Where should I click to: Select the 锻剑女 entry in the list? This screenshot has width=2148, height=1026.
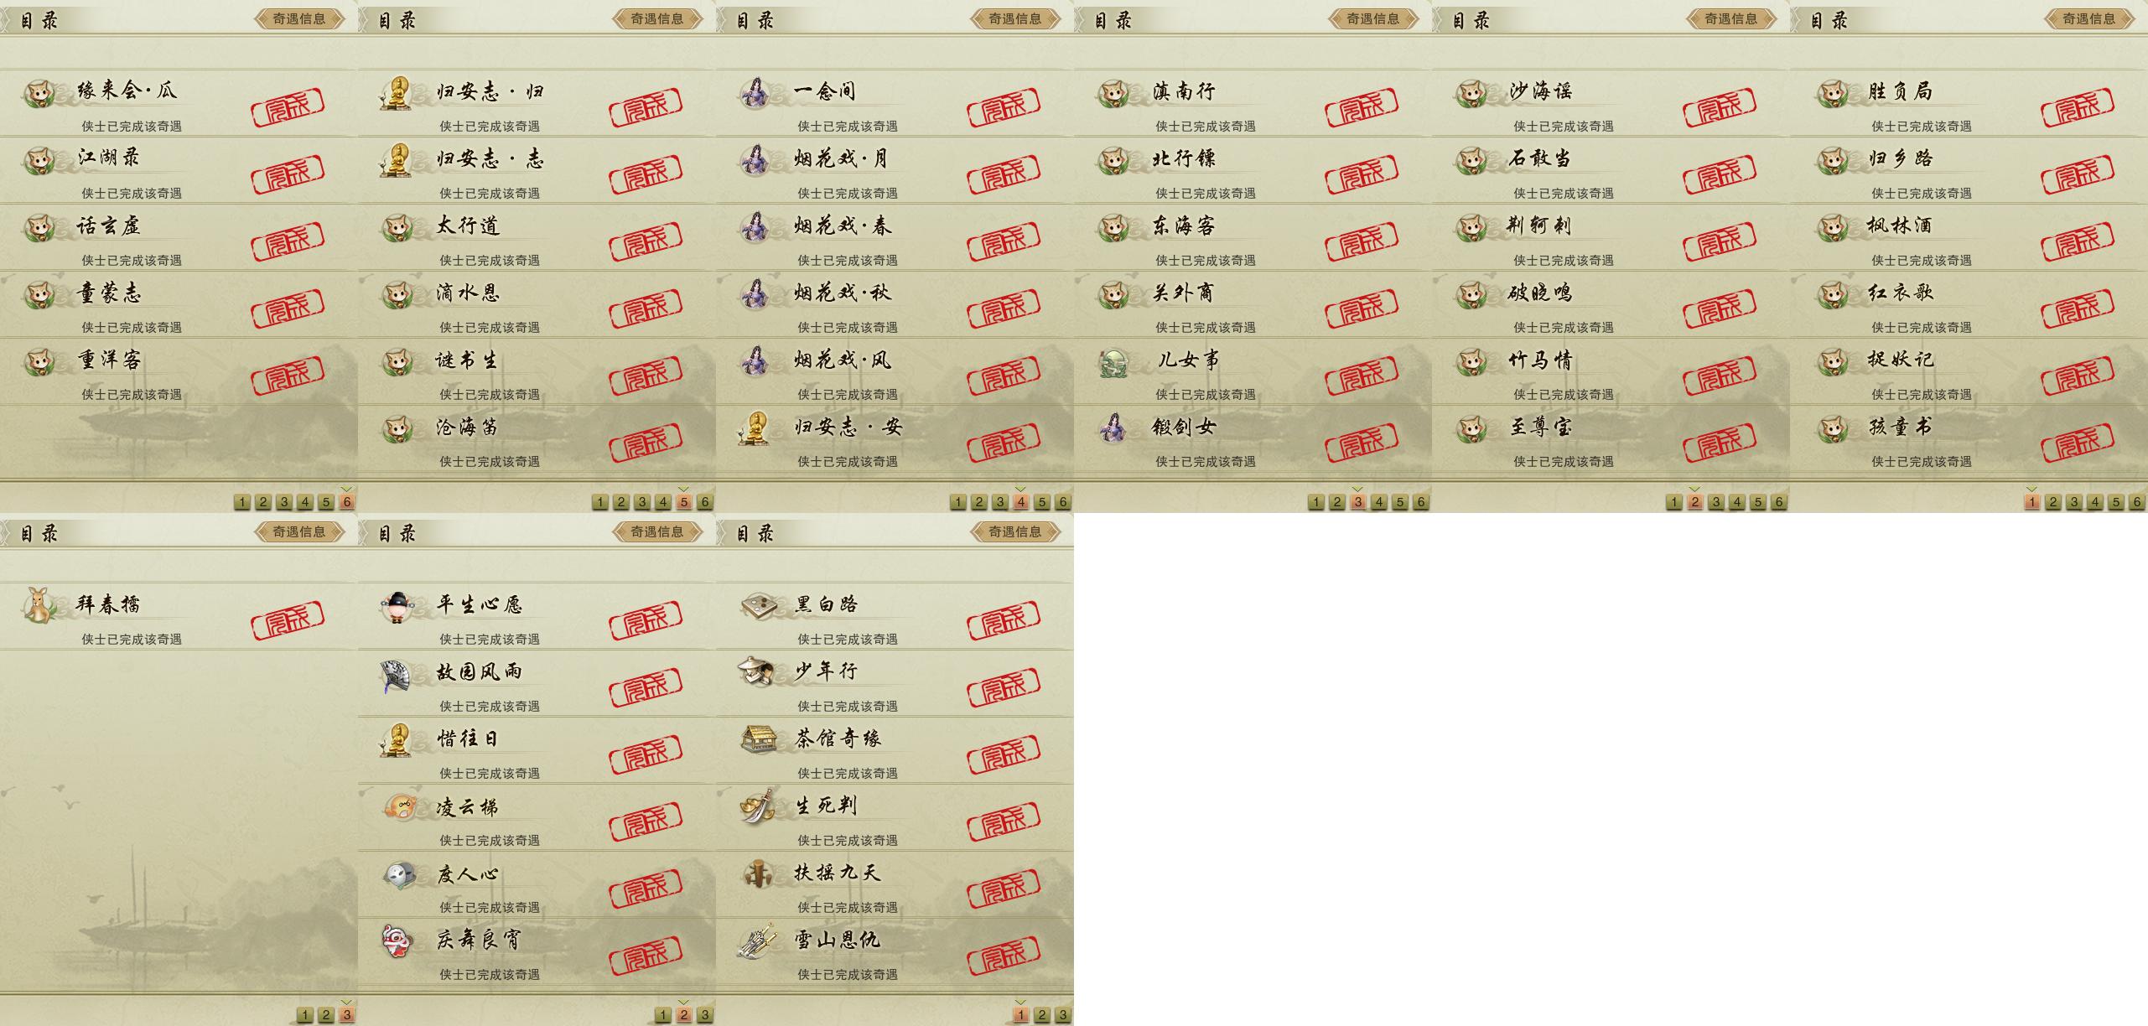coord(1253,439)
